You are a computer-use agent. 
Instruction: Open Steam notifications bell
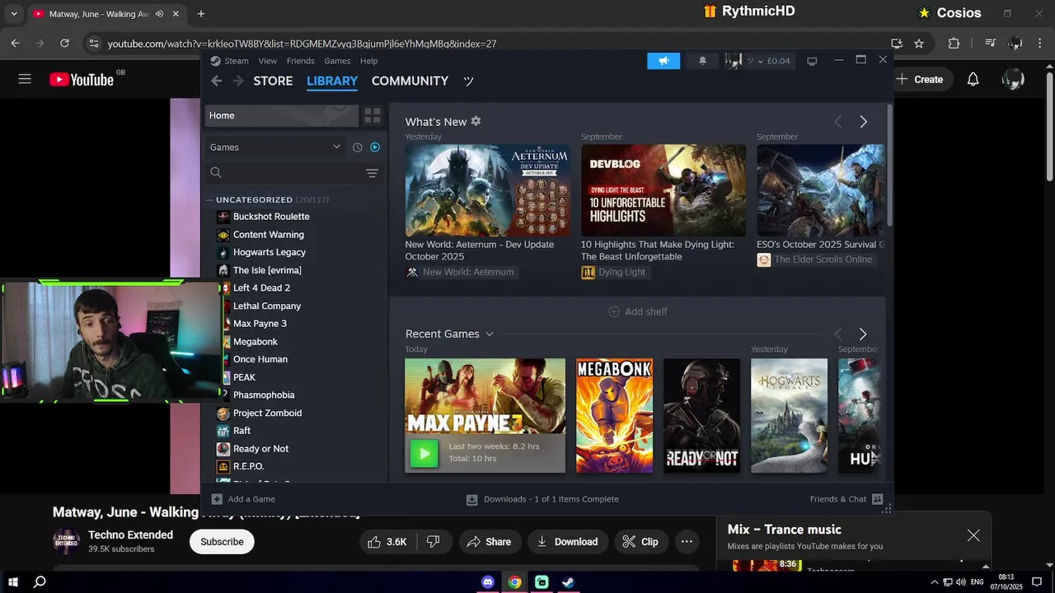click(702, 60)
